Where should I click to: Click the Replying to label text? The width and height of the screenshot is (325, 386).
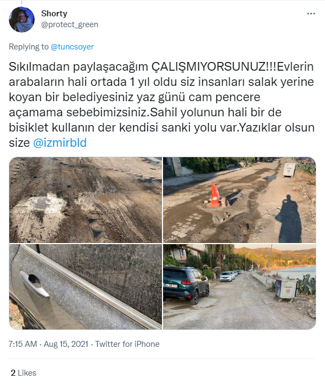[29, 47]
